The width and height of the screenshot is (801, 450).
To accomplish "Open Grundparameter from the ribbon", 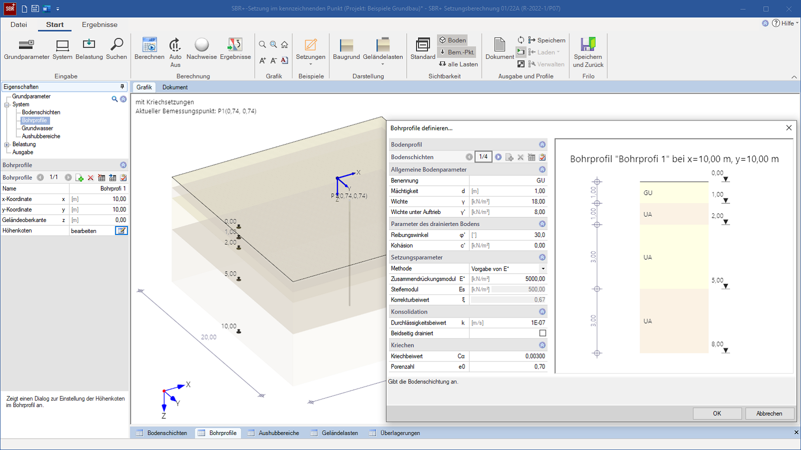I will pos(27,49).
